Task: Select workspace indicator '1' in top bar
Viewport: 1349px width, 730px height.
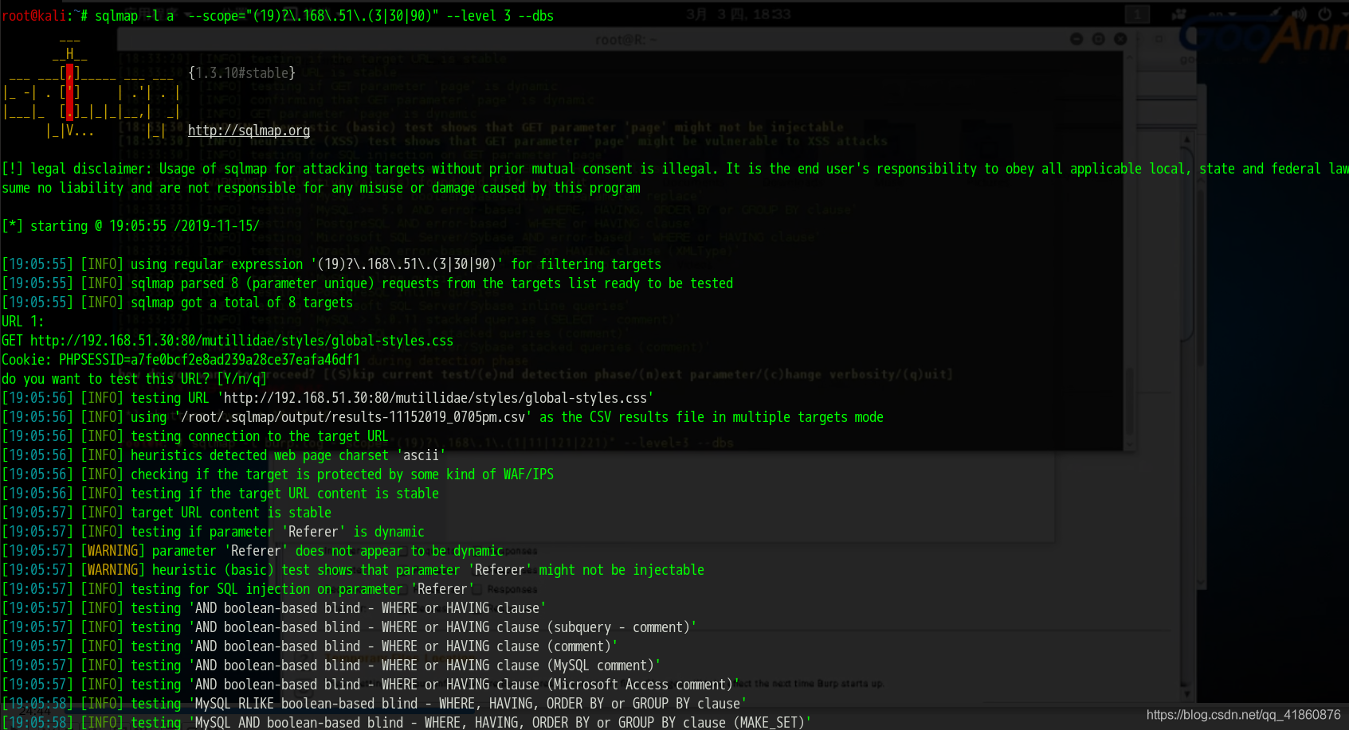Action: 1137,14
